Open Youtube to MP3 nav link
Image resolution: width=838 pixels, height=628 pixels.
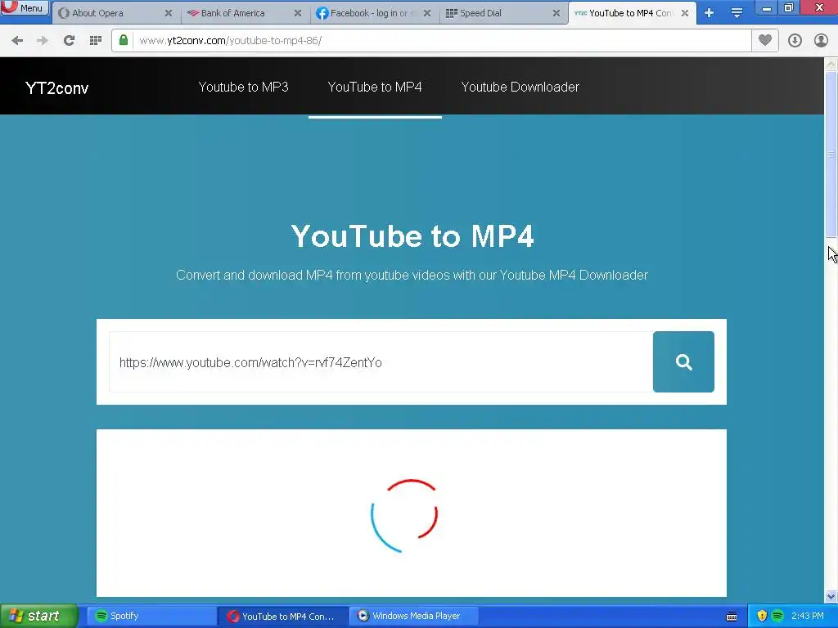(x=243, y=87)
